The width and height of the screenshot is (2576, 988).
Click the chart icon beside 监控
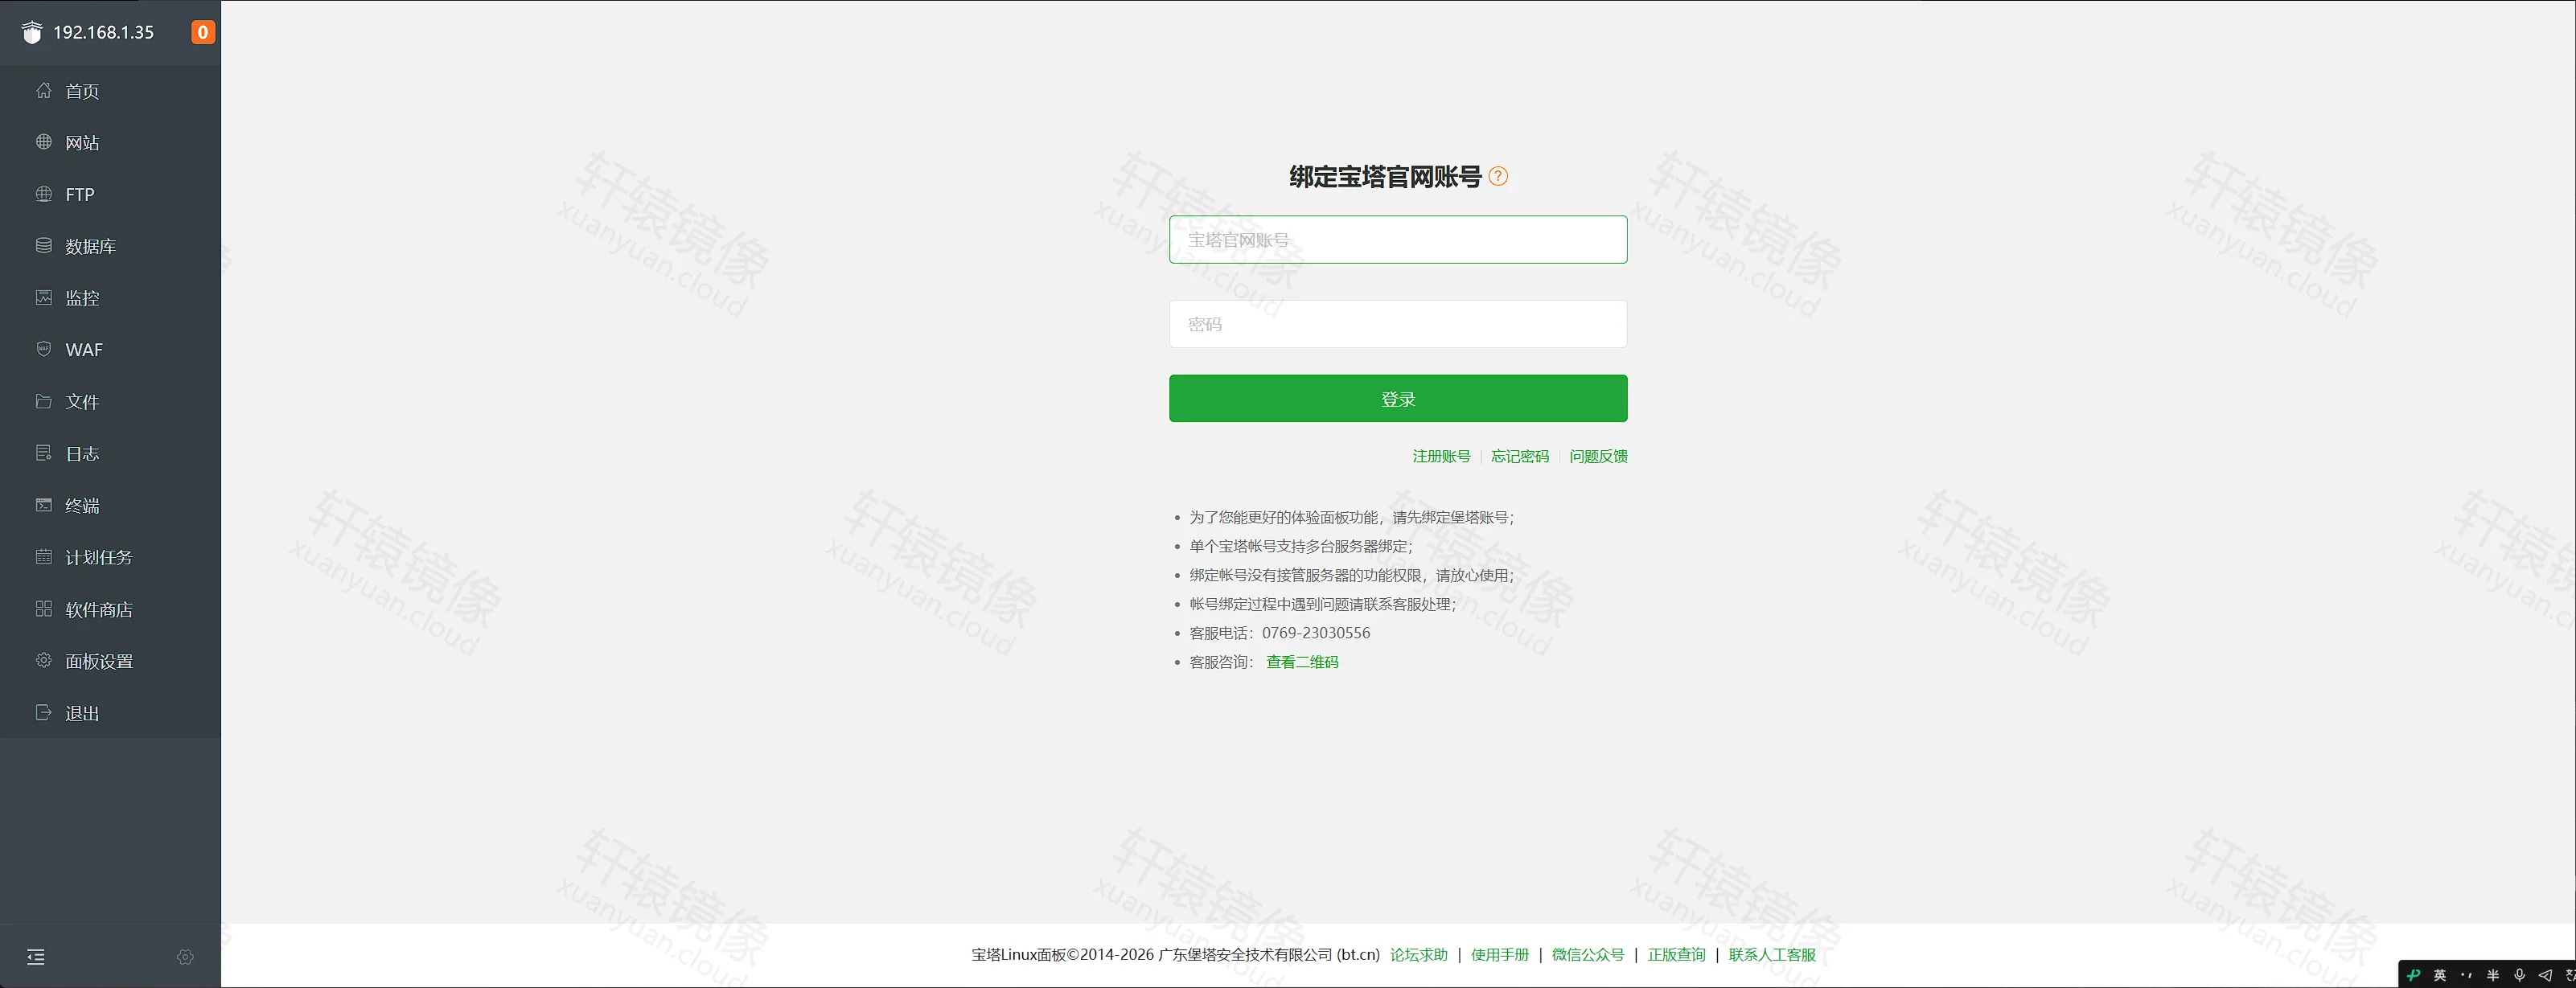coord(43,298)
